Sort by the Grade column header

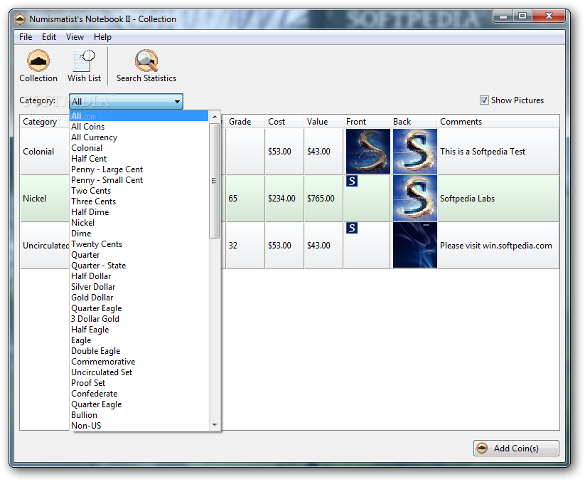245,122
